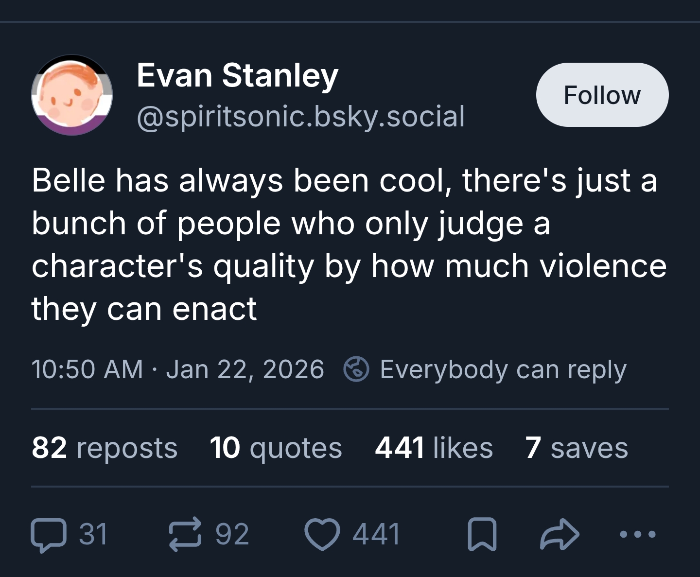Like the post with the heart icon
The height and width of the screenshot is (577, 700).
coord(322,534)
